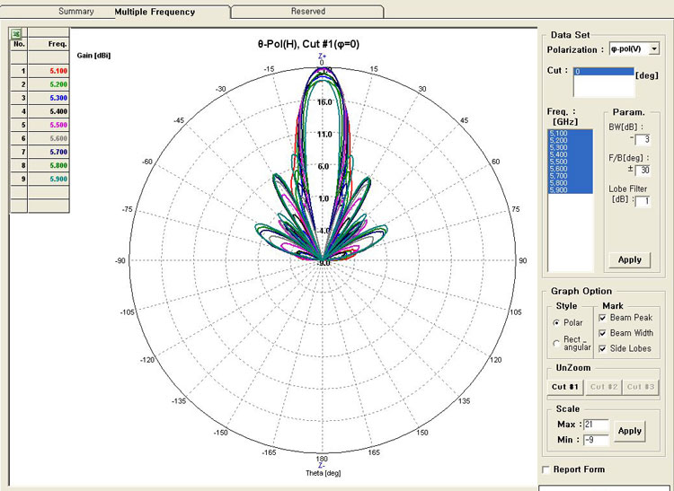Viewport: 674px width, 491px height.
Task: Click the Lobe Filter [dB] input field
Action: (x=643, y=201)
